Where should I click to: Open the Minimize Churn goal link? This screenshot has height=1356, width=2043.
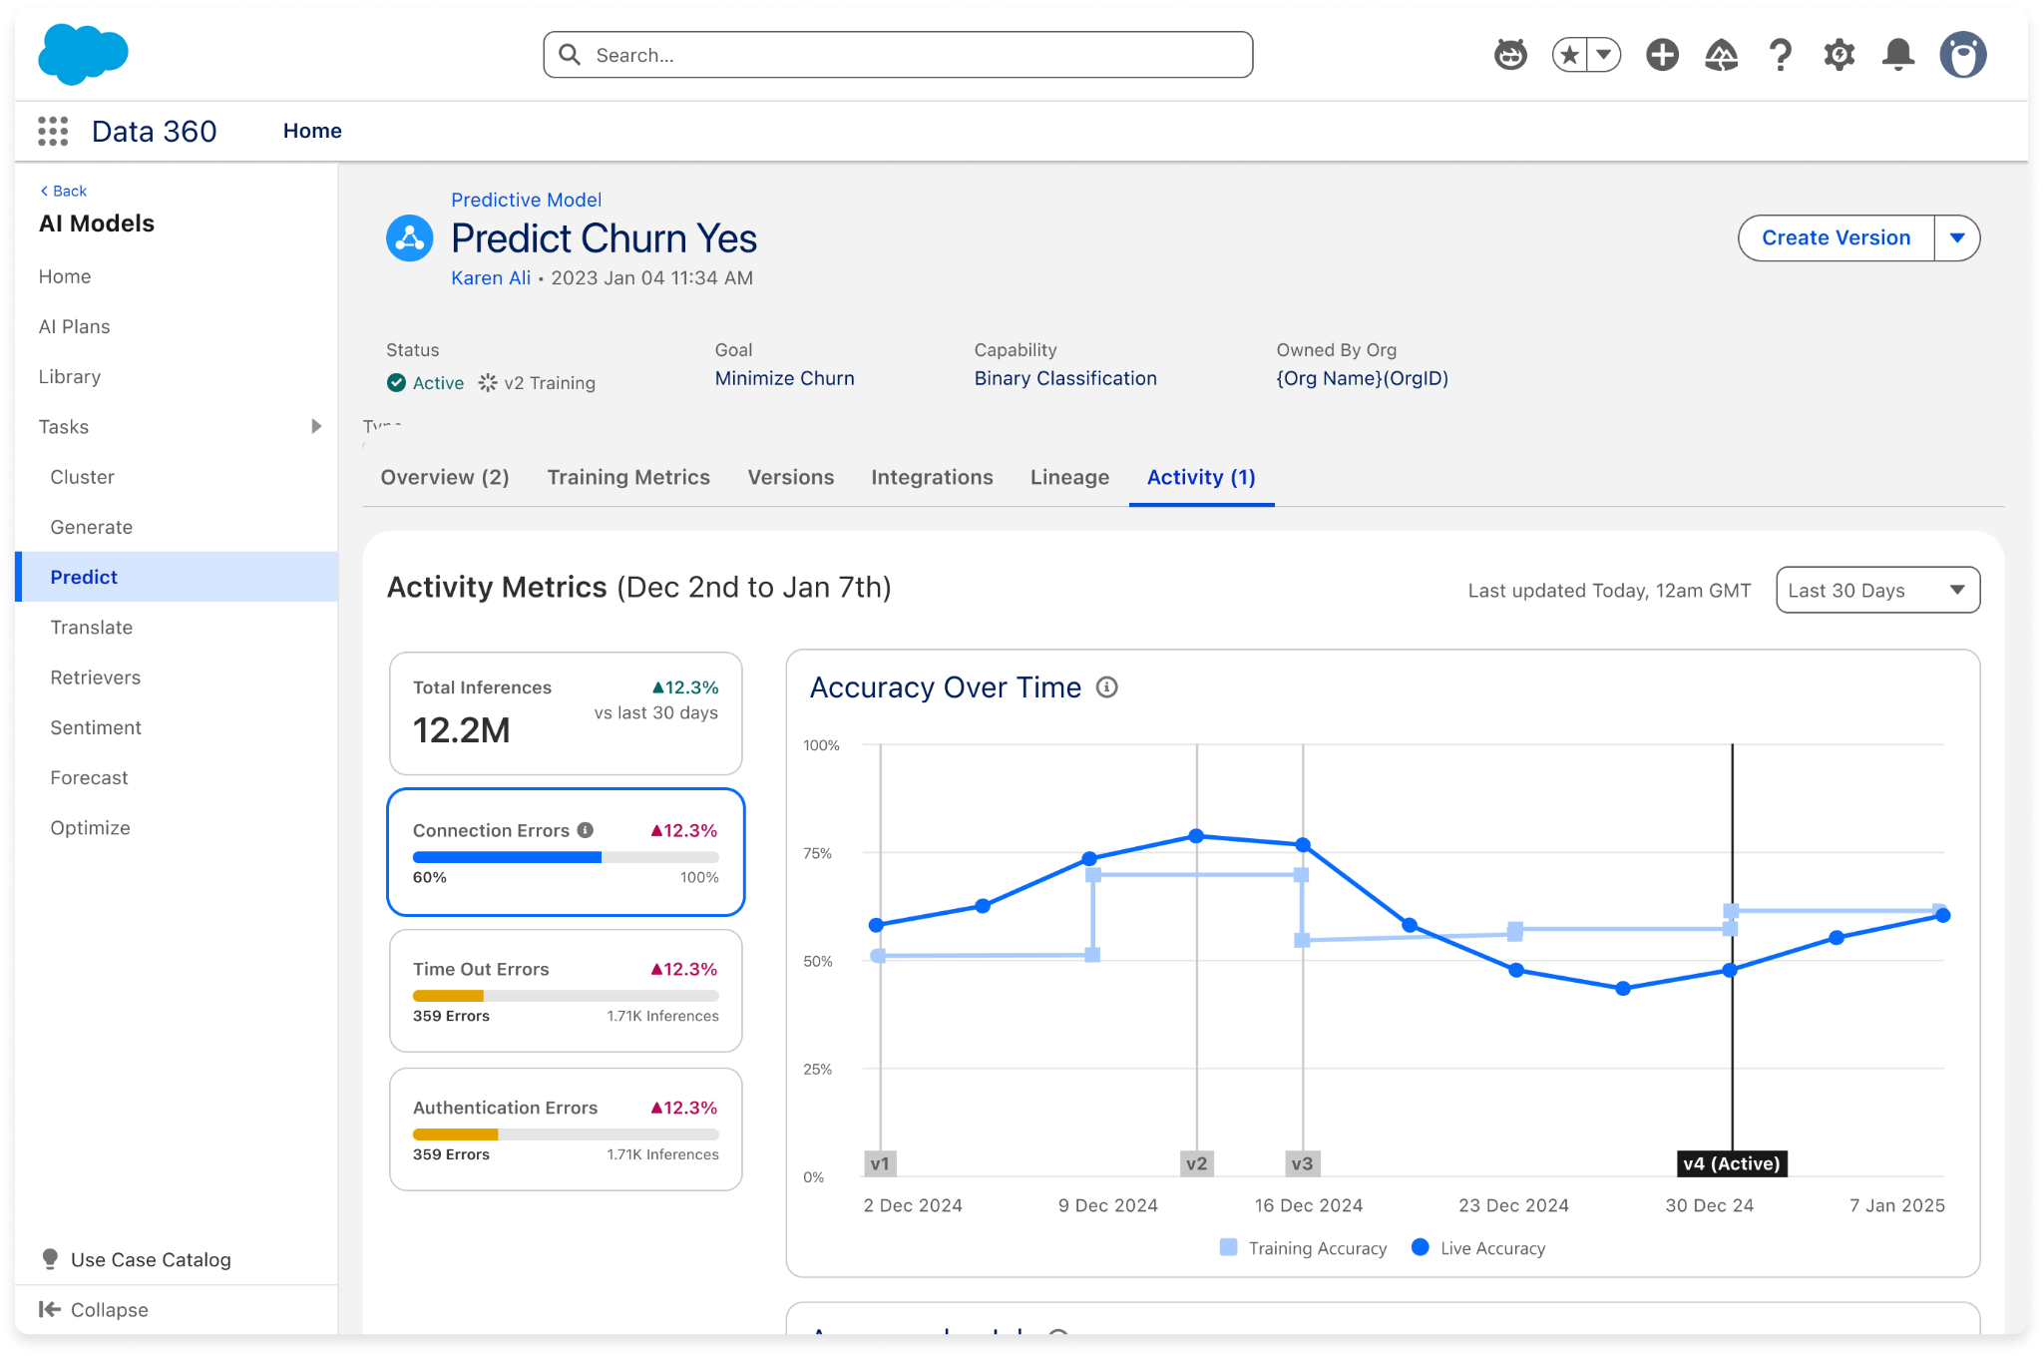tap(784, 378)
